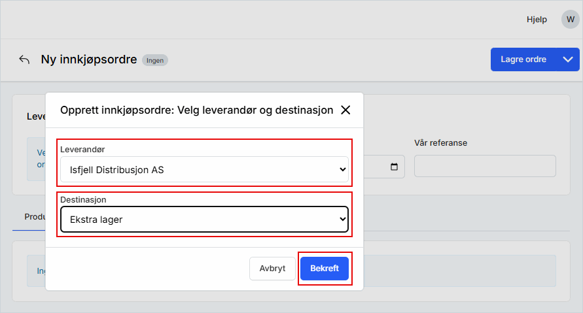Cancel the dialog with Avbryt
This screenshot has width=583, height=313.
(x=272, y=268)
